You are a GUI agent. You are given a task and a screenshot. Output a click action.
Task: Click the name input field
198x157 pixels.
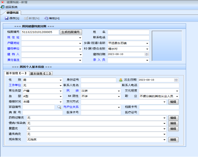(x=128, y=32)
